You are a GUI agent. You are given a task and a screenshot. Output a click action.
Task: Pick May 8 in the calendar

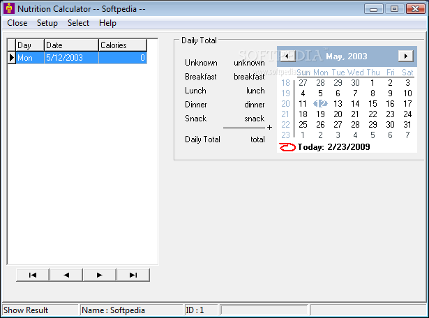(x=372, y=93)
